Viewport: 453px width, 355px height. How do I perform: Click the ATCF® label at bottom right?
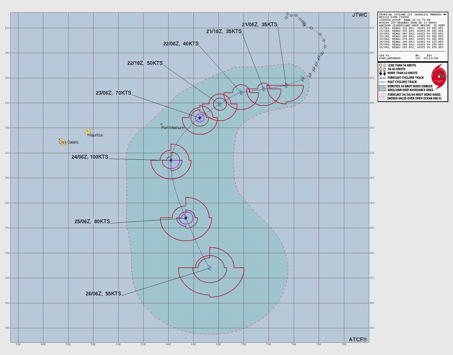(x=358, y=339)
